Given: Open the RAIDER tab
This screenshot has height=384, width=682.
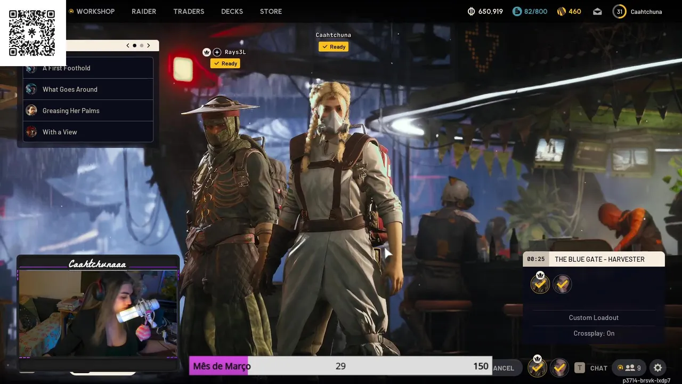Looking at the screenshot, I should (144, 11).
